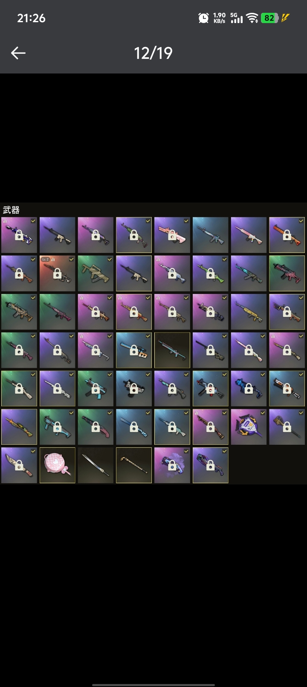Select the olive green bullpup rifle
The height and width of the screenshot is (687, 307).
pyautogui.click(x=96, y=273)
